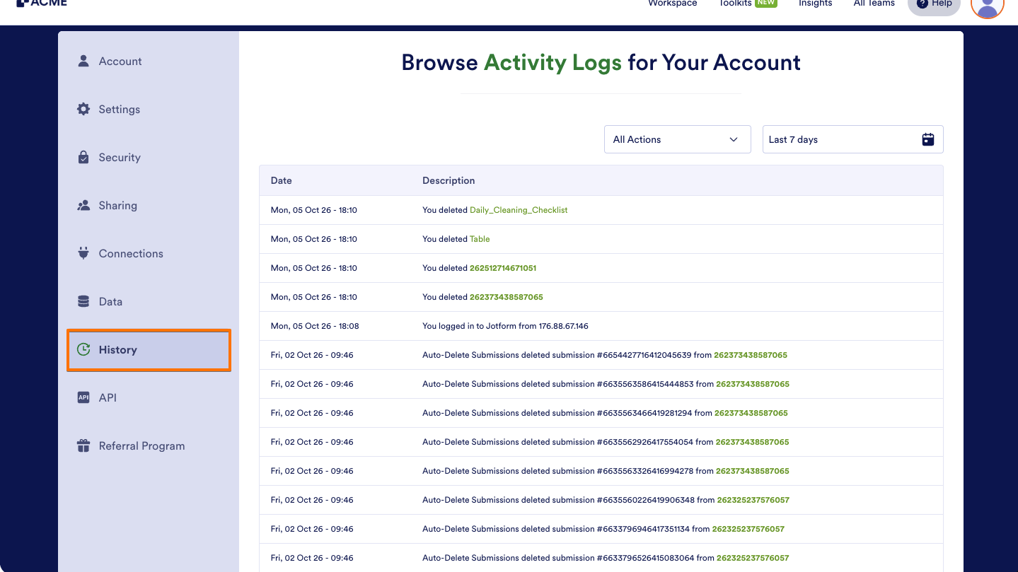Click the Referral Program gift icon
This screenshot has height=572, width=1018.
coord(83,445)
